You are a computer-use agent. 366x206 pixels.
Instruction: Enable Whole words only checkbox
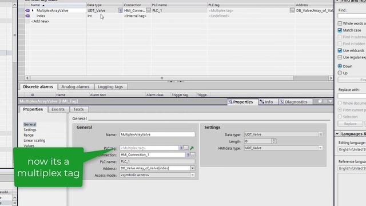340,23
